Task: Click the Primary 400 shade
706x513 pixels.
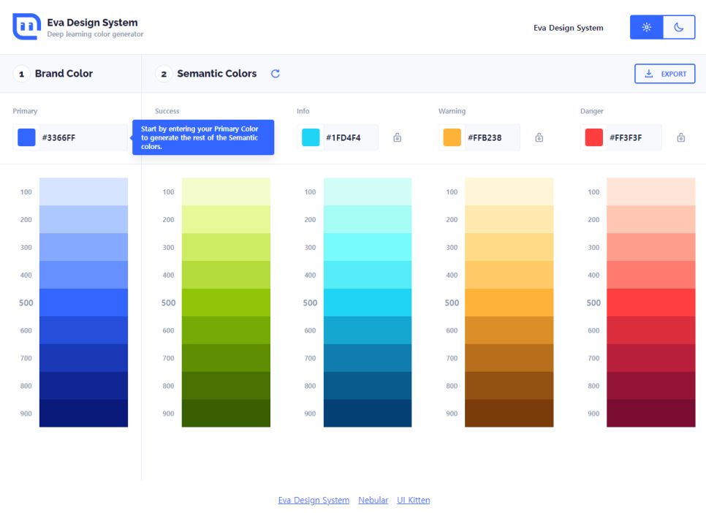Action: pyautogui.click(x=84, y=275)
